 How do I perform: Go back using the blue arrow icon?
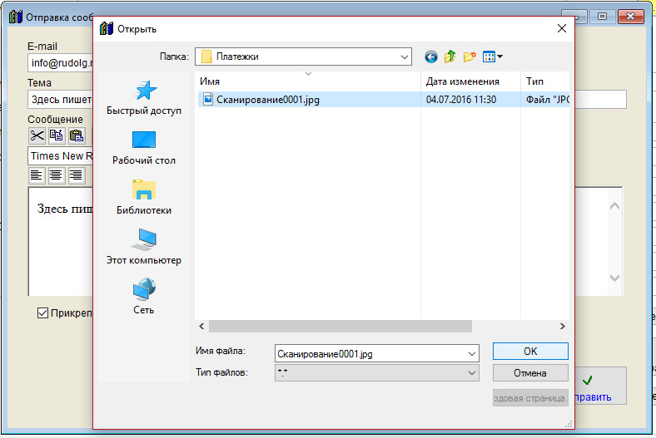tap(431, 57)
